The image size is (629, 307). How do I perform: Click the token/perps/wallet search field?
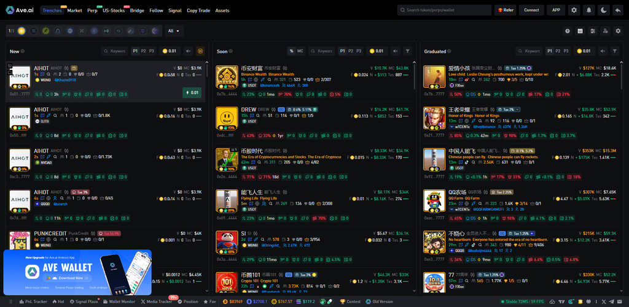coord(445,10)
